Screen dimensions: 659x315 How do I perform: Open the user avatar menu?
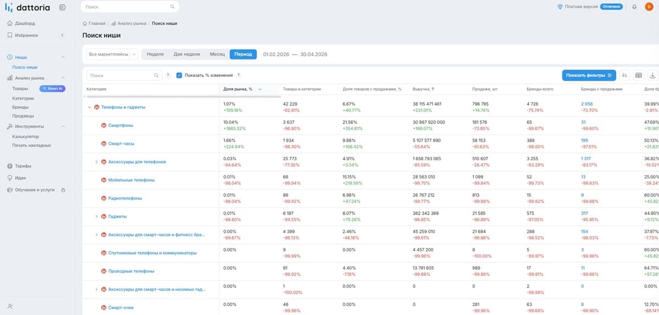[649, 7]
